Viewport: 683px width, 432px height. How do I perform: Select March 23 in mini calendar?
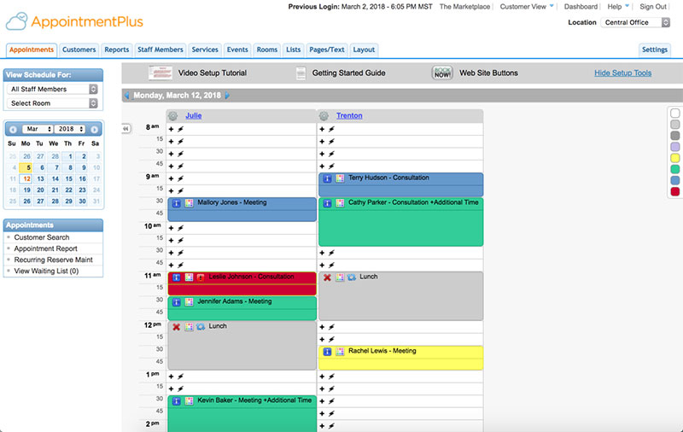click(82, 190)
